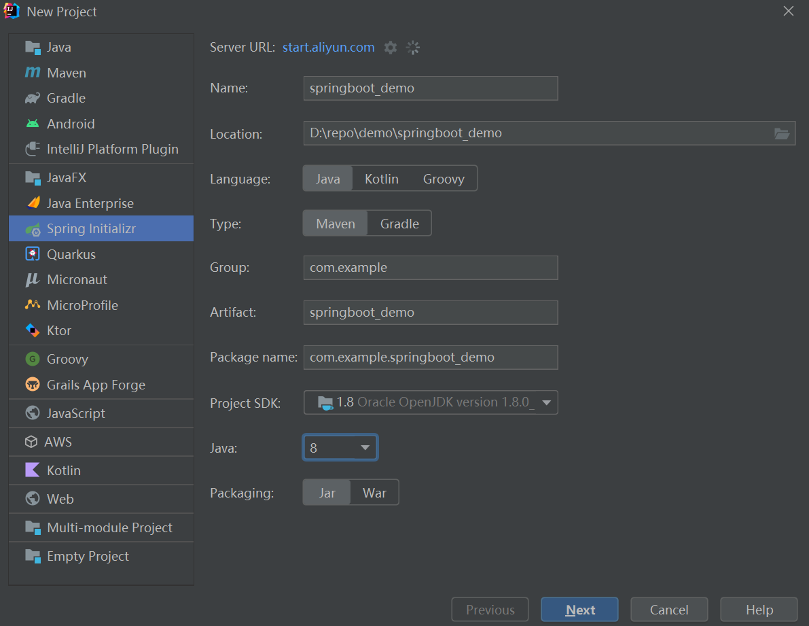Viewport: 809px width, 626px height.
Task: Close the New Project dialog
Action: tap(789, 11)
